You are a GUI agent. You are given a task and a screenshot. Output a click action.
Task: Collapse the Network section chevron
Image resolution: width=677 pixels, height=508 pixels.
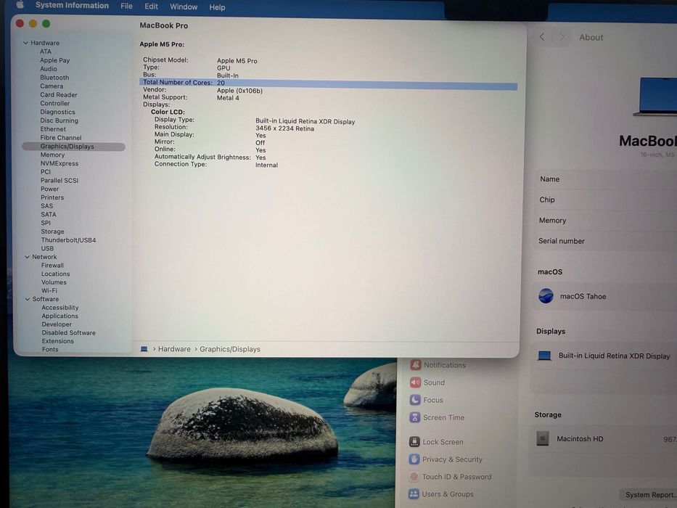pyautogui.click(x=27, y=257)
